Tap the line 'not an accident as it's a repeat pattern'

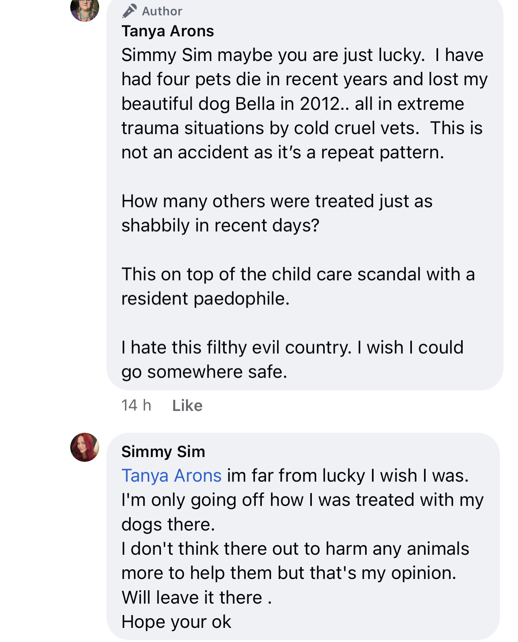click(x=283, y=152)
